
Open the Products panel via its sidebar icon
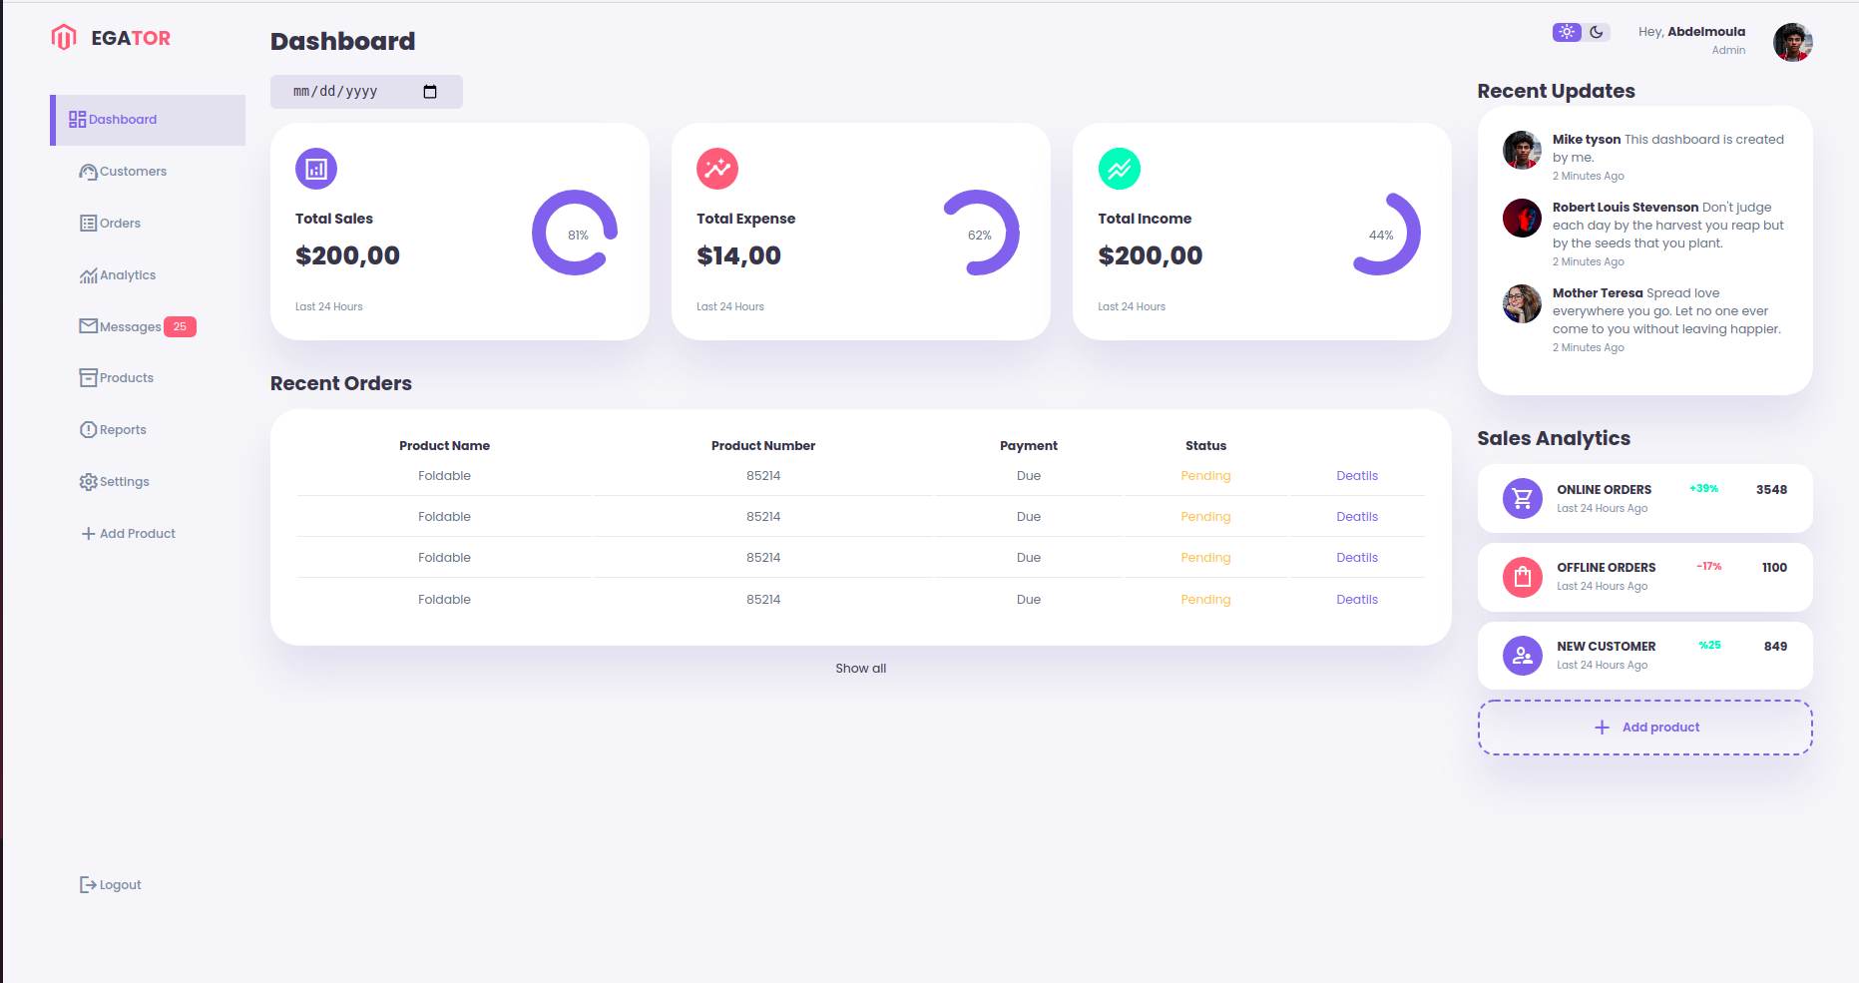[x=88, y=377]
